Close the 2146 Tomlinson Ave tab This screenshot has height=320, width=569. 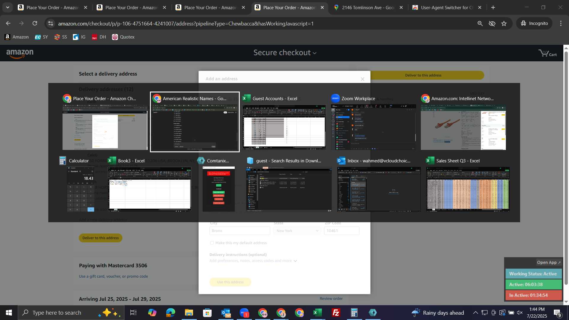[401, 7]
